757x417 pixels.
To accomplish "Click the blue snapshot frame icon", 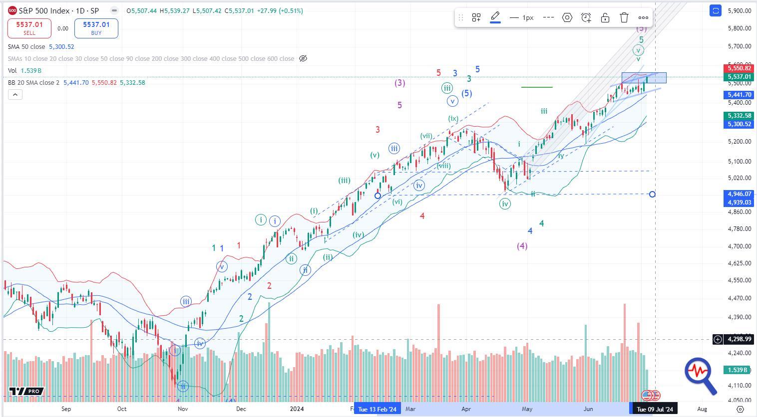I will [x=716, y=10].
